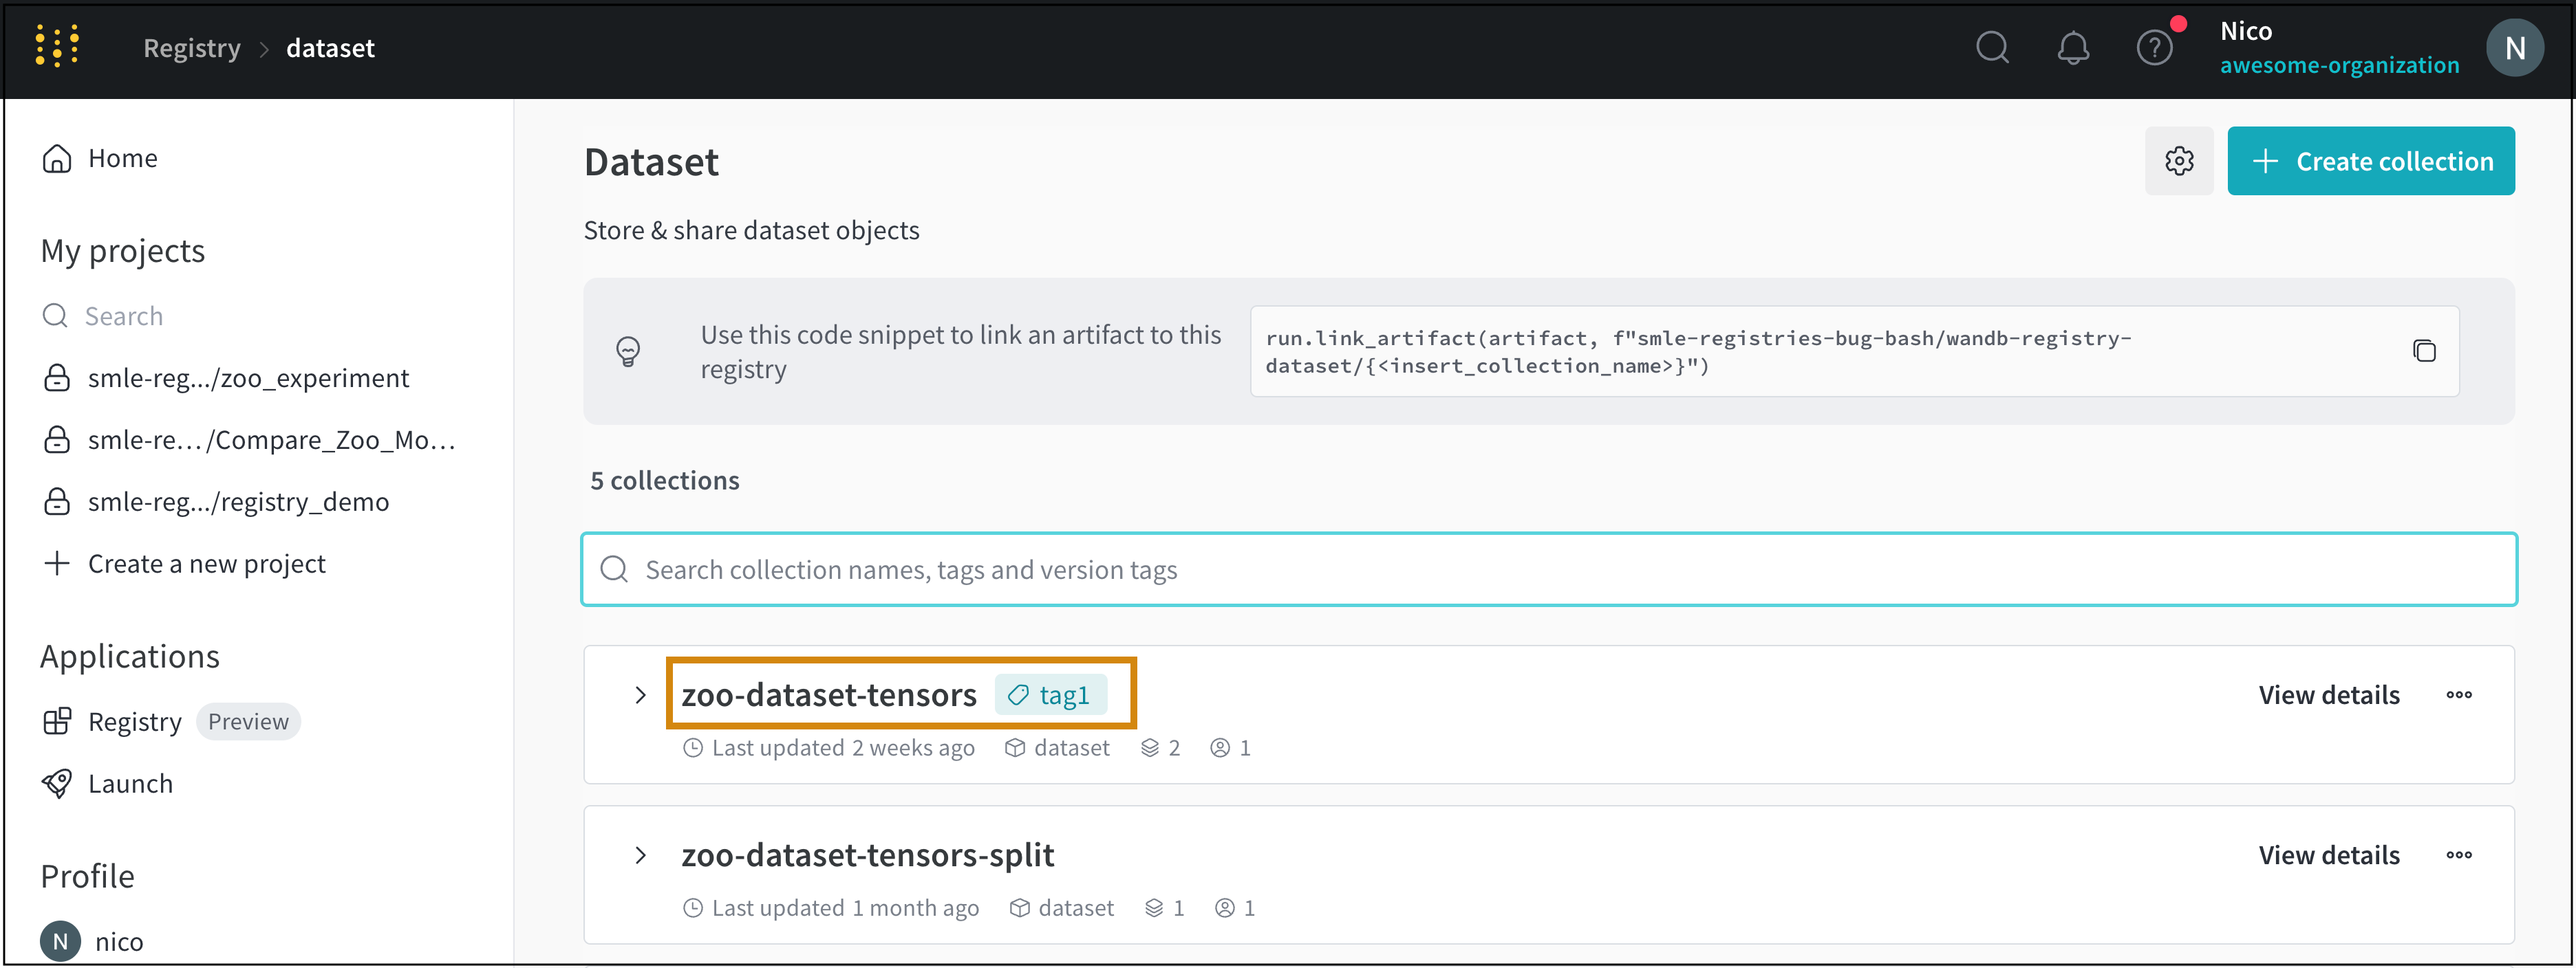This screenshot has height=968, width=2576.
Task: Open more options for zoo-dataset-tensors-split
Action: pos(2458,855)
